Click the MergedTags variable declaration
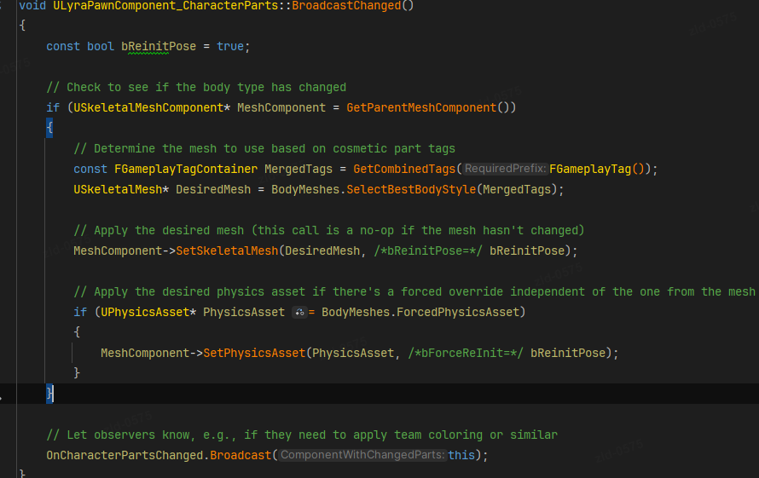 pos(298,169)
